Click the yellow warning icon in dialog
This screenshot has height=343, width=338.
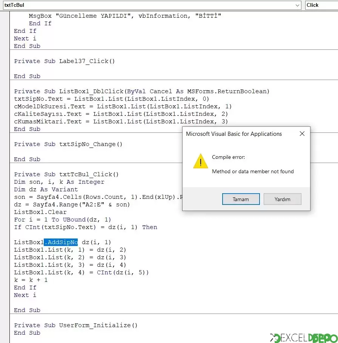[x=200, y=161]
